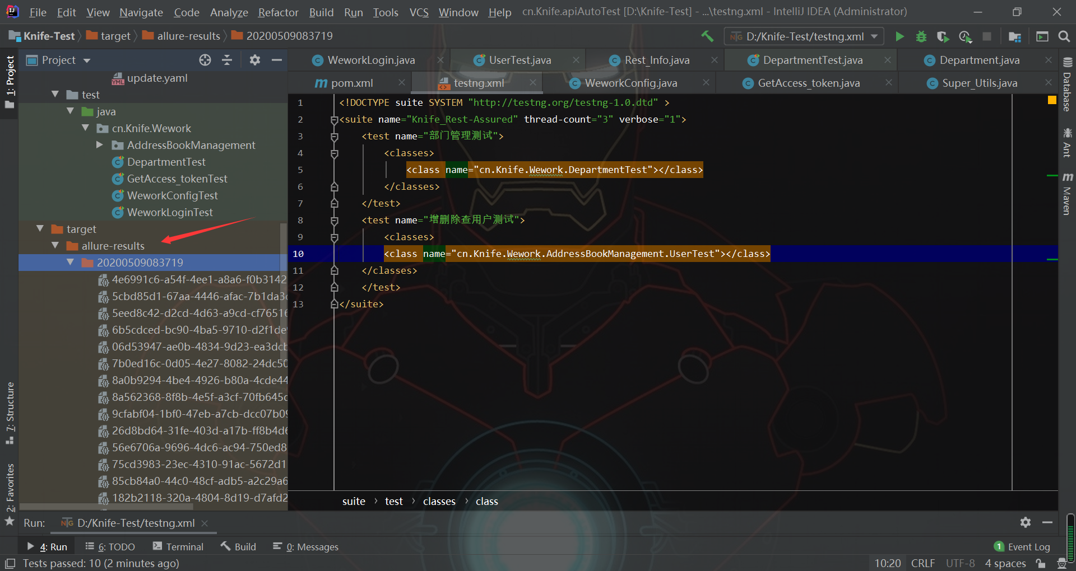Open the Terminal tool window
1076x571 pixels.
178,546
